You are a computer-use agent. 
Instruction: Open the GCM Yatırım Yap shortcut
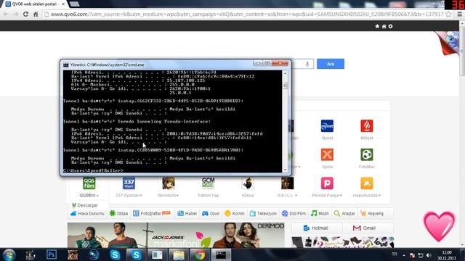click(x=208, y=183)
